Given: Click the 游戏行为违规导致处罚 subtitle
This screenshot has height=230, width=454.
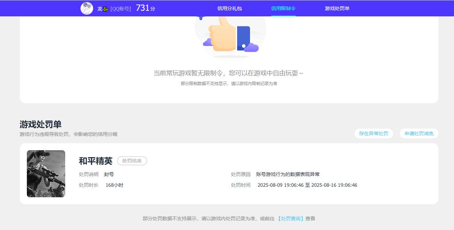Looking at the screenshot, I should pyautogui.click(x=69, y=134).
